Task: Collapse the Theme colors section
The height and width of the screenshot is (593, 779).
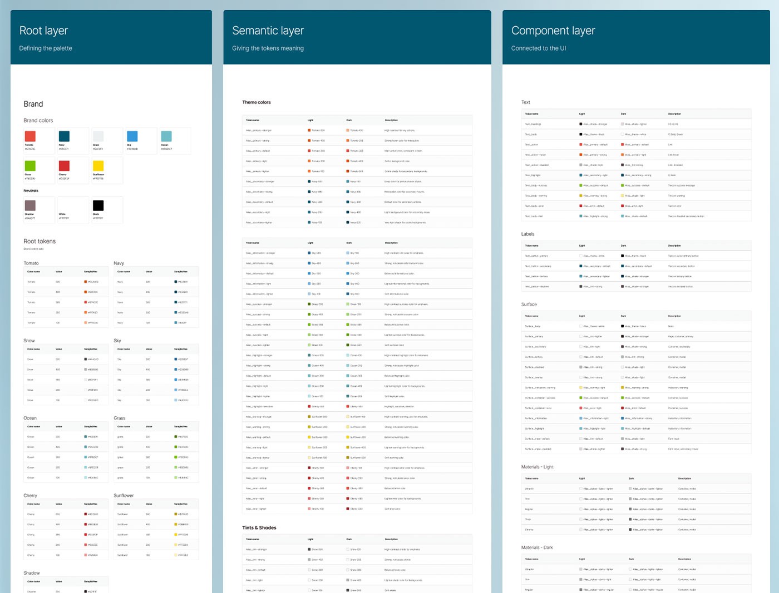Action: [257, 102]
